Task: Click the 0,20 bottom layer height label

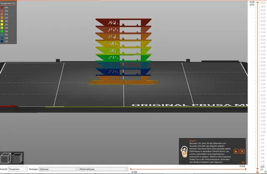Action: point(262,167)
